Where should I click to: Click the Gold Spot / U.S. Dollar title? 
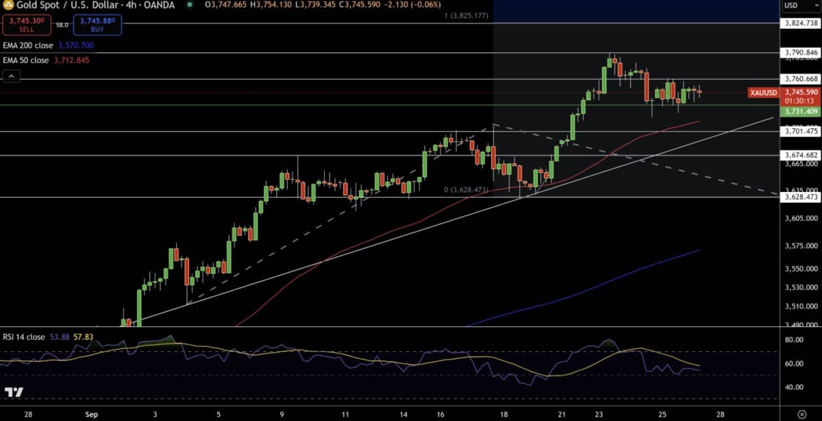[60, 5]
